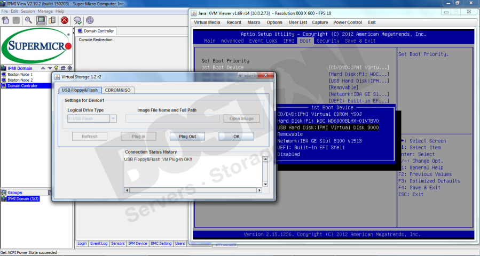Click the Plug Out button
The width and height of the screenshot is (480, 256).
pos(187,137)
